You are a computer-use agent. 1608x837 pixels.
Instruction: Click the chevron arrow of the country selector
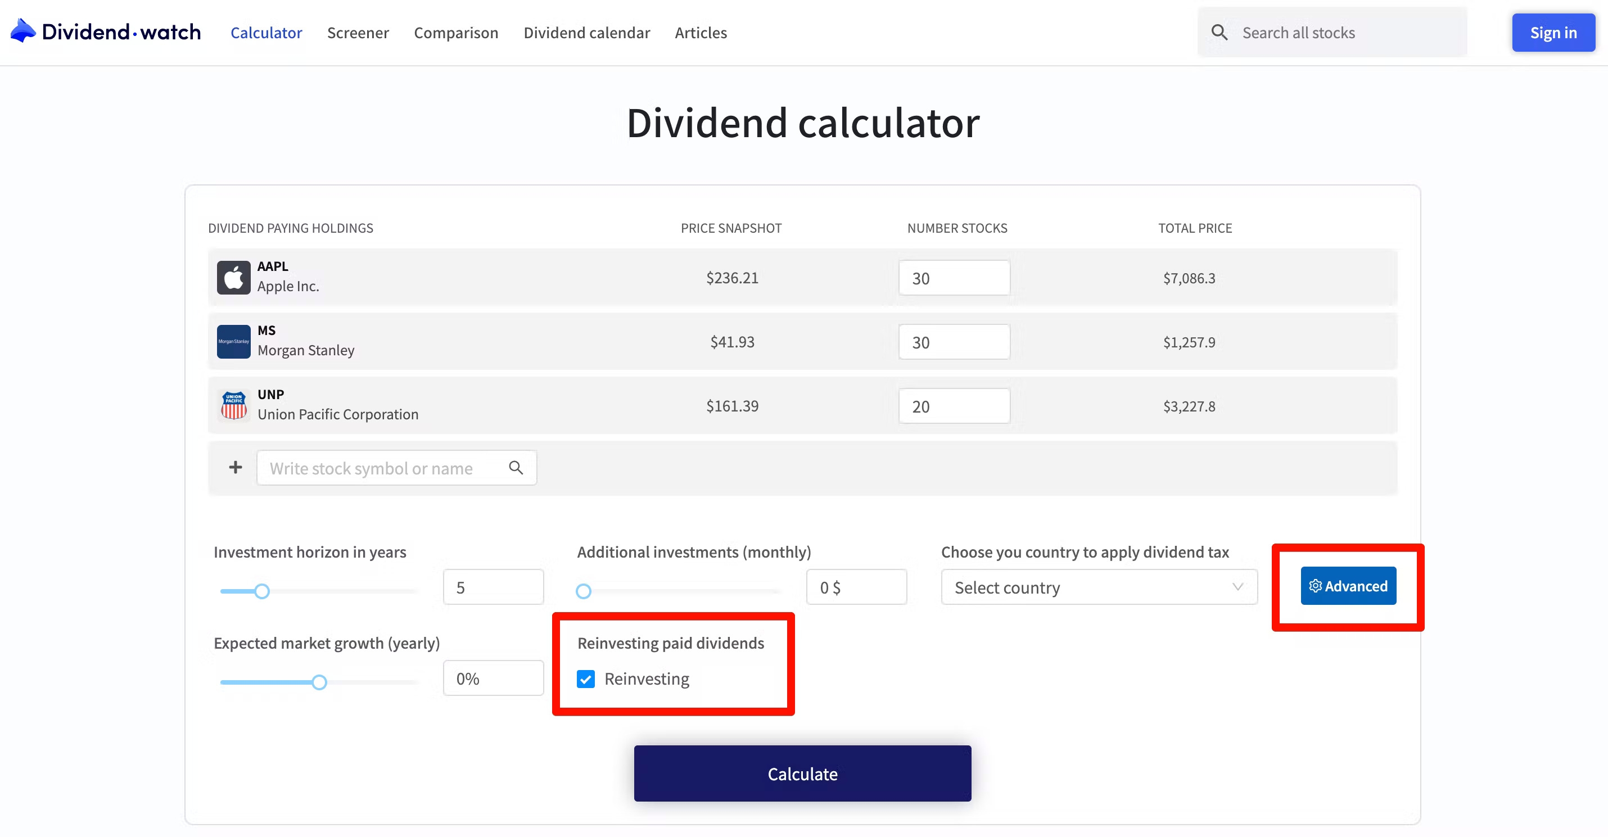coord(1237,587)
